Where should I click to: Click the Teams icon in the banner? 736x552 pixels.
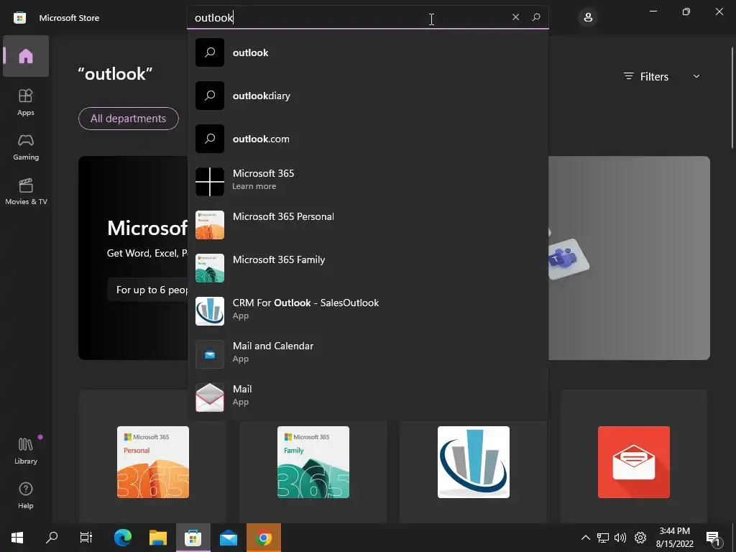(568, 259)
